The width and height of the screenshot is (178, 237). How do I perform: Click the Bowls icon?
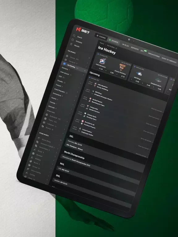click(31, 161)
